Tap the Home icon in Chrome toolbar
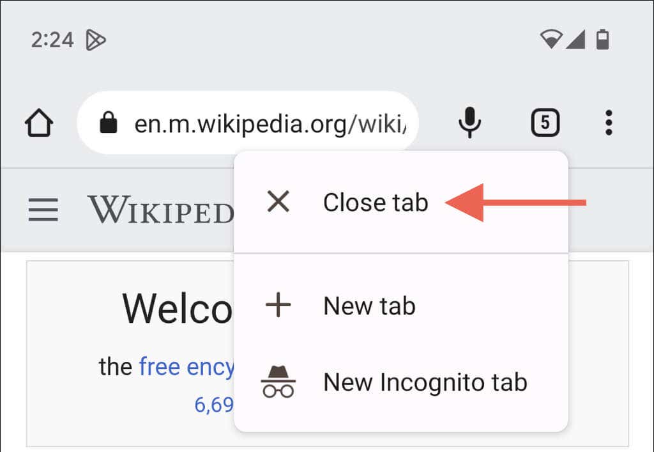654x452 pixels. [x=39, y=122]
